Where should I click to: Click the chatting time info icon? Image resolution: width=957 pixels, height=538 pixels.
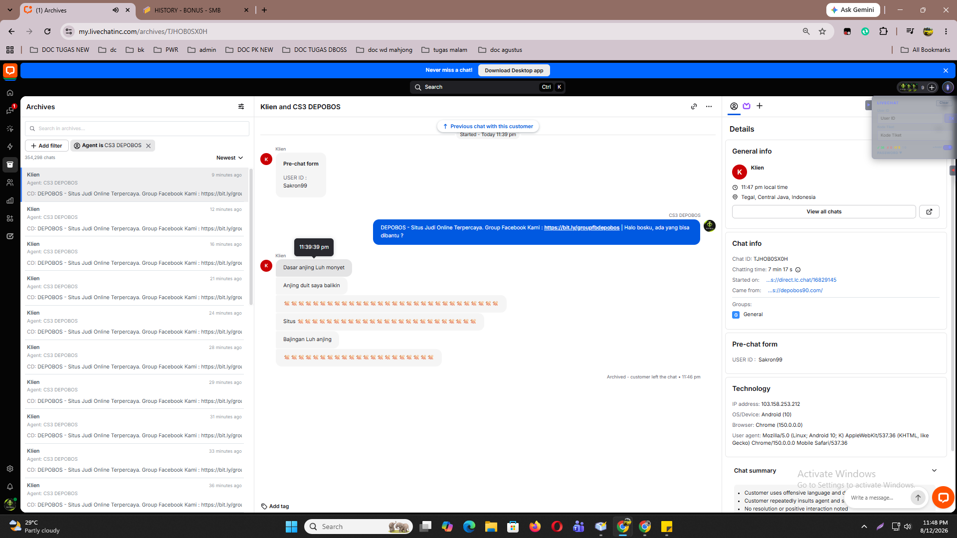pos(798,270)
